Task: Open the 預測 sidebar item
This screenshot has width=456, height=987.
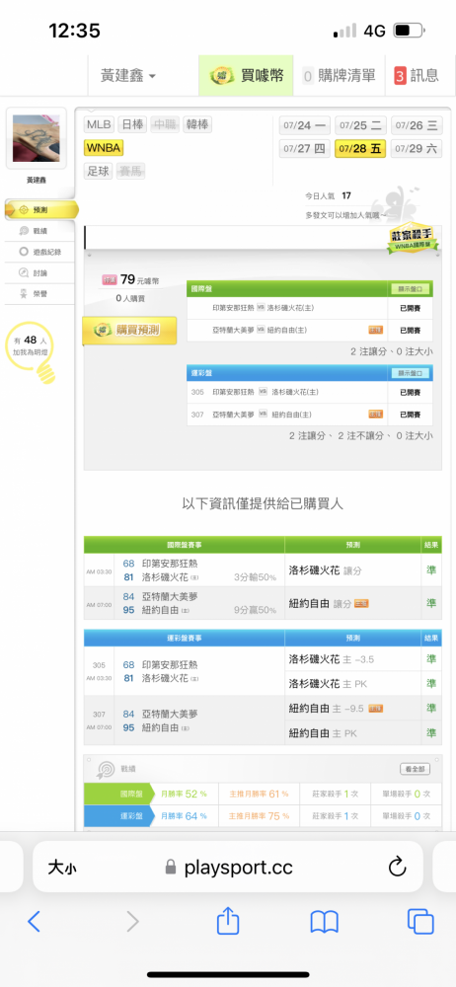Action: point(39,210)
